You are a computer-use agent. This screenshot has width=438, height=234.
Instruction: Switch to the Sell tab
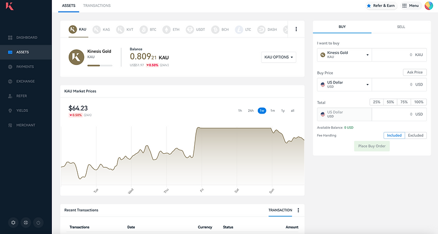pyautogui.click(x=400, y=26)
